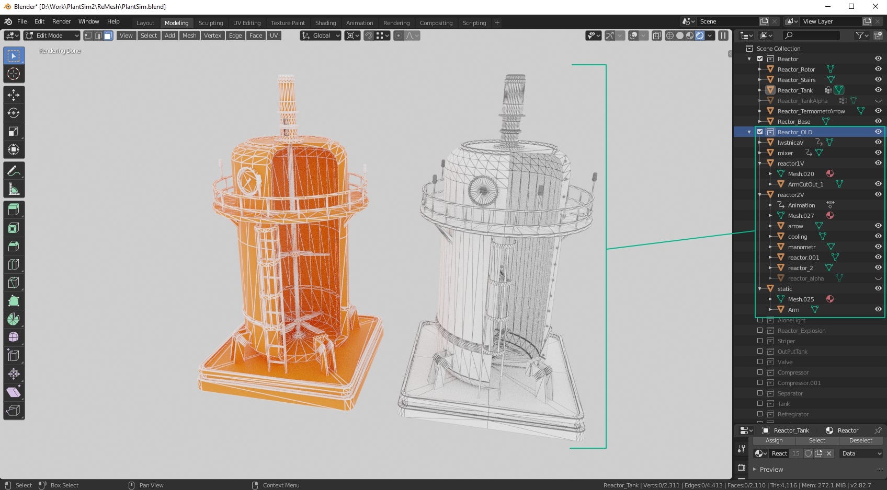
Task: Open the Mesh header menu
Action: [x=189, y=36]
